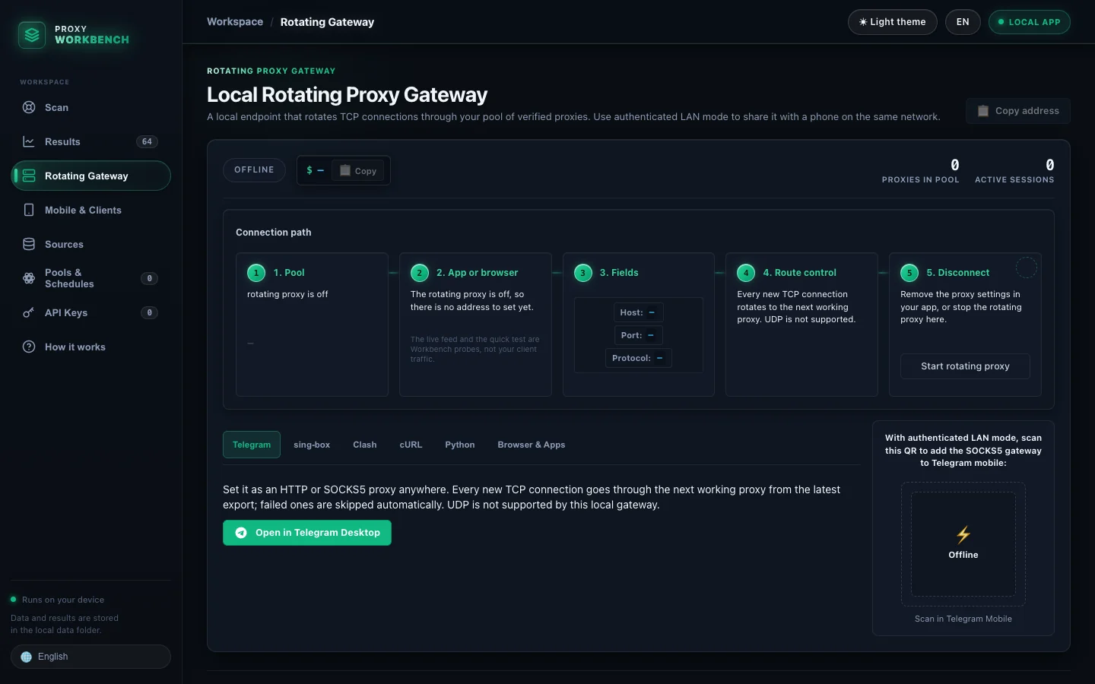Click the ACTIVE SESSIONS counter
Screen dimensions: 1095x684
click(x=1014, y=171)
